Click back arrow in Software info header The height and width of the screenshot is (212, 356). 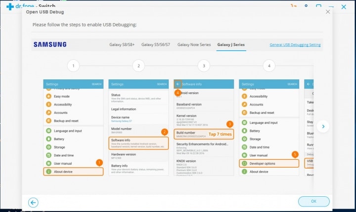[178, 84]
